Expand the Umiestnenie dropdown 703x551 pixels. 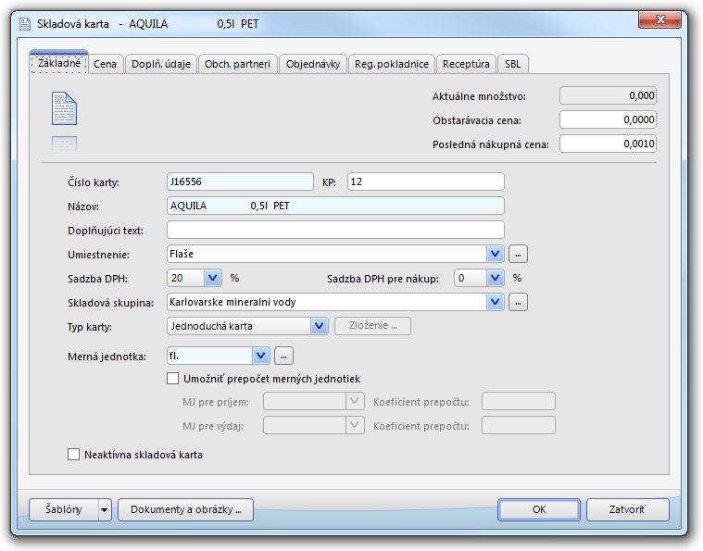(495, 254)
